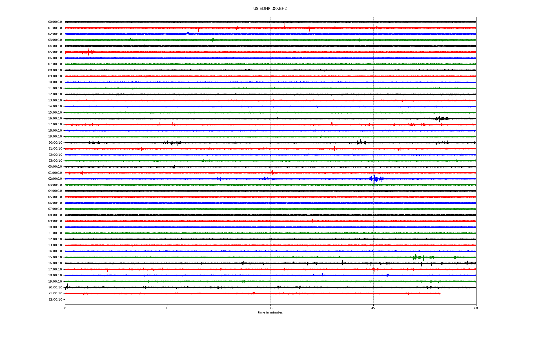Click the red spike near minute 36 on lower 09:00:10 trace
This screenshot has height=338, width=541.
(x=312, y=221)
